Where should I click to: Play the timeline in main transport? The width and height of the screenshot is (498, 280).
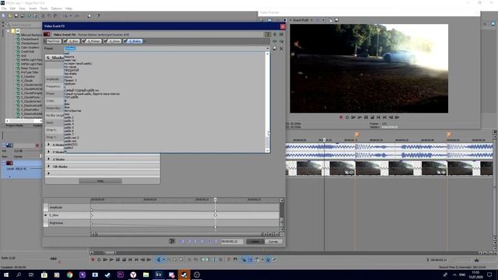point(111,260)
